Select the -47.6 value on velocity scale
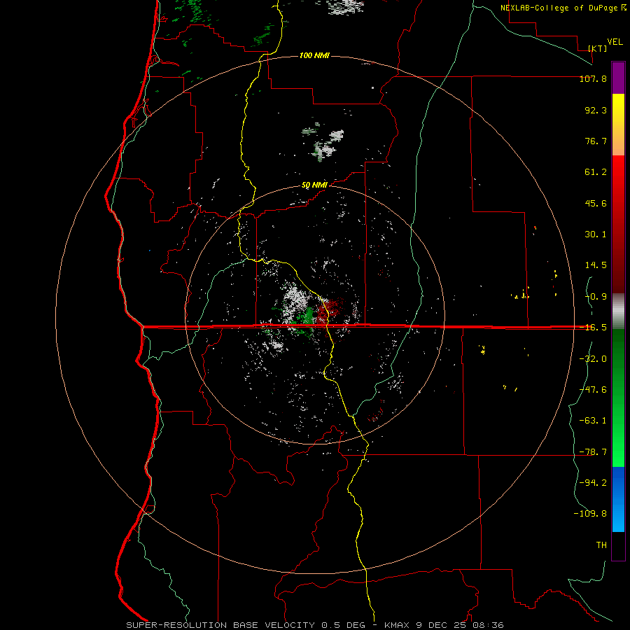Viewport: 630px width, 630px height. point(593,390)
